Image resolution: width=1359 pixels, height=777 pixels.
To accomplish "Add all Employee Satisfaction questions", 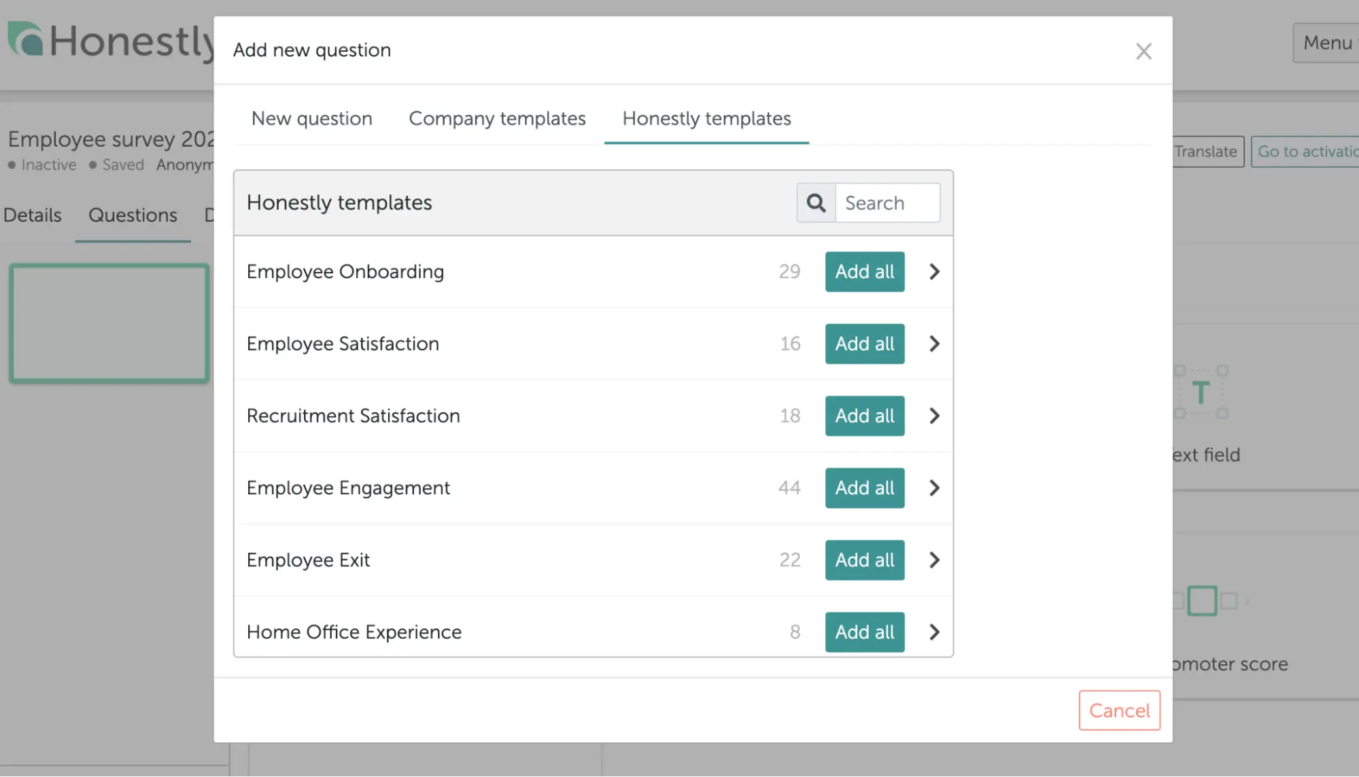I will [x=864, y=344].
